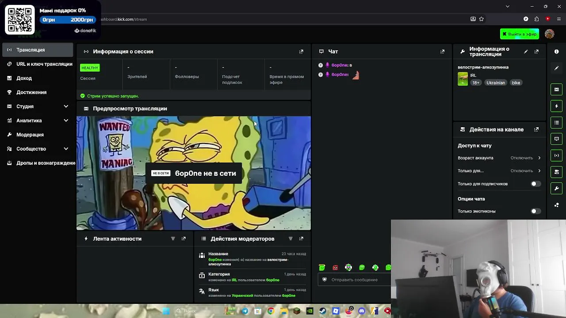Pop out the Лента активности panel
The image size is (566, 318).
point(184,238)
